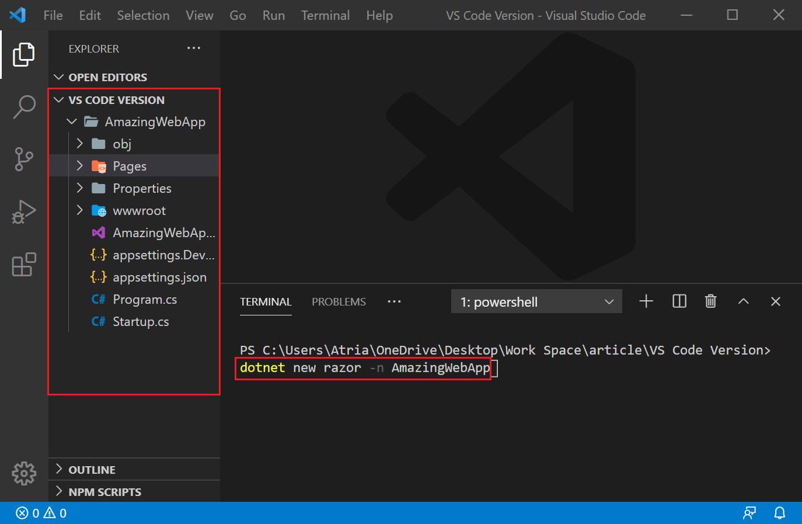Screen dimensions: 802x524
Task: Open the appsettings.json file
Action: click(159, 277)
